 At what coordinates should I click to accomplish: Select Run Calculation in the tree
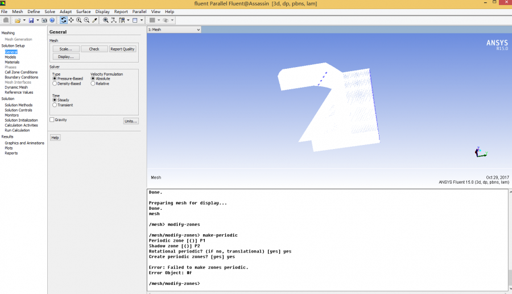pyautogui.click(x=17, y=130)
